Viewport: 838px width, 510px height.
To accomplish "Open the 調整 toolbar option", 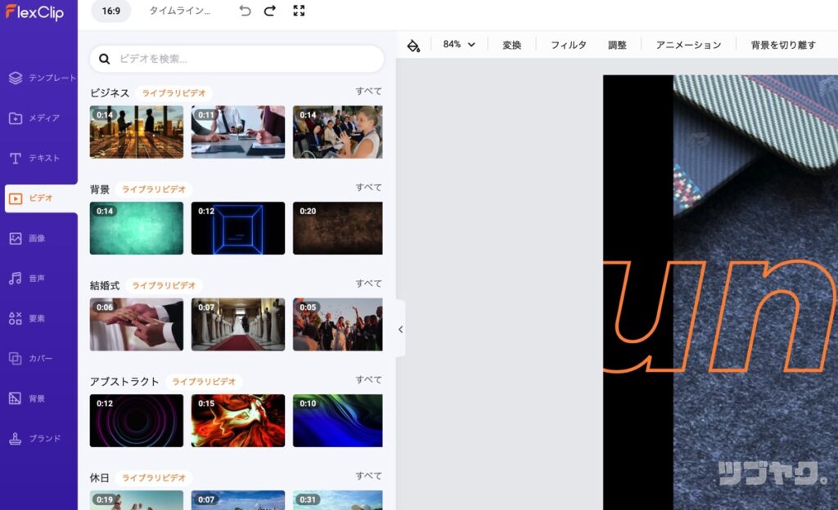I will coord(617,45).
